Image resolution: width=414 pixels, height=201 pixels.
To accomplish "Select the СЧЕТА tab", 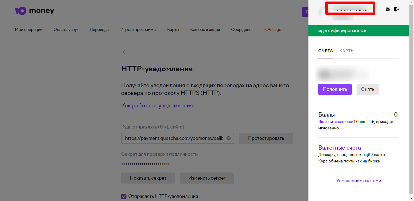I will pyautogui.click(x=325, y=51).
